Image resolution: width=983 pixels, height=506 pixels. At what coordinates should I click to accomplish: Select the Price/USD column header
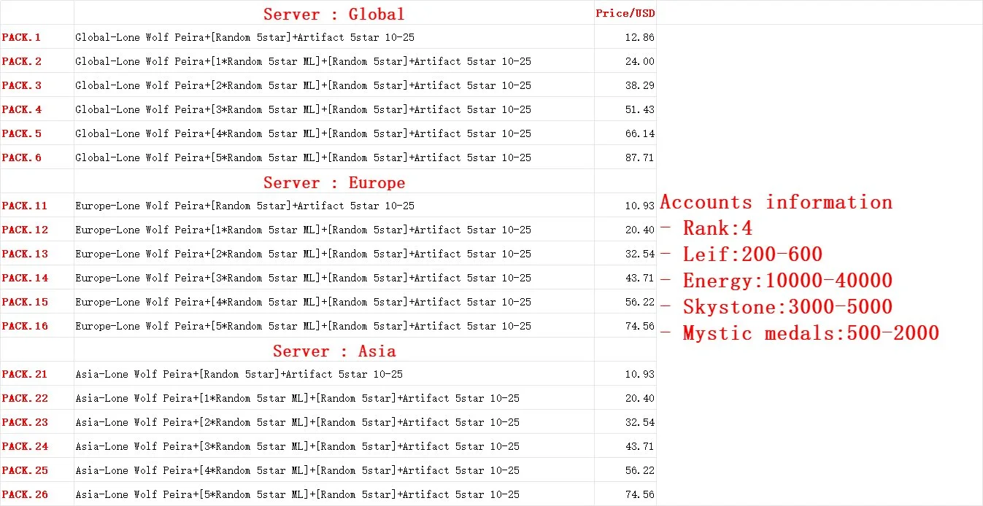pos(625,13)
